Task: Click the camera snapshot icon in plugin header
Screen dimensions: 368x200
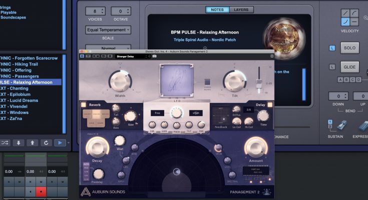Action: (x=155, y=56)
